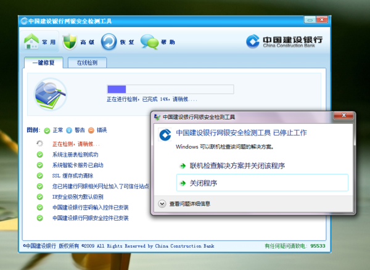Image resolution: width=370 pixels, height=270 pixels.
Task: Switch to the 一键修复 tab
Action: click(x=44, y=63)
